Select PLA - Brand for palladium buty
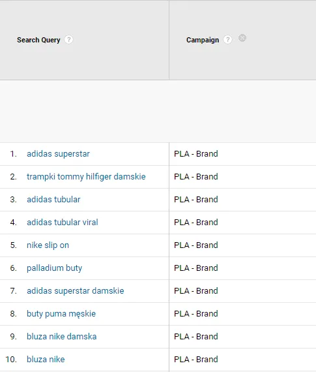The width and height of the screenshot is (316, 372). (196, 268)
